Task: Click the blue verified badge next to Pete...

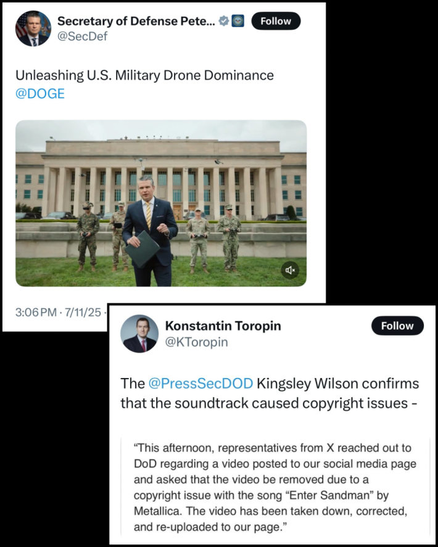Action: coord(224,22)
